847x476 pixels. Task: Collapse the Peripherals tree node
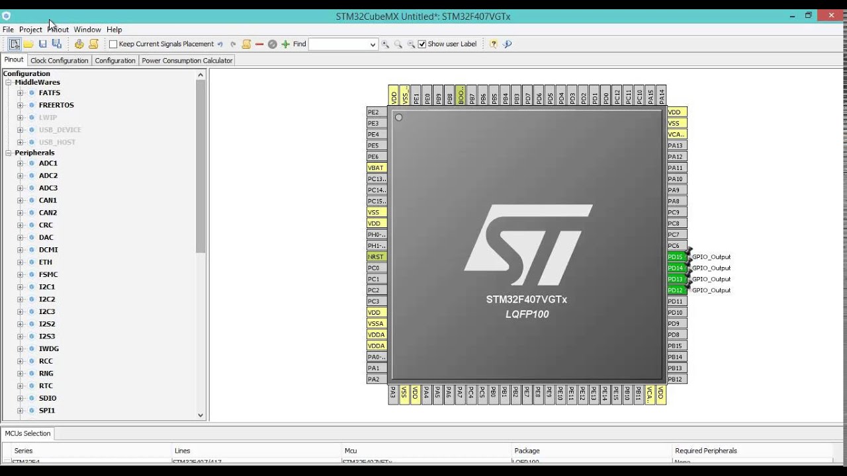point(9,153)
